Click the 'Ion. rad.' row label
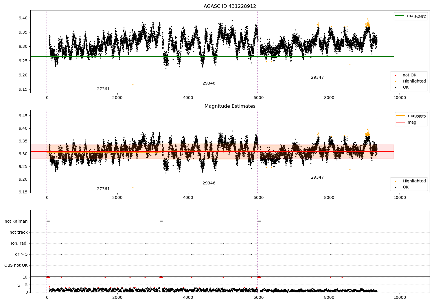 [x=19, y=243]
